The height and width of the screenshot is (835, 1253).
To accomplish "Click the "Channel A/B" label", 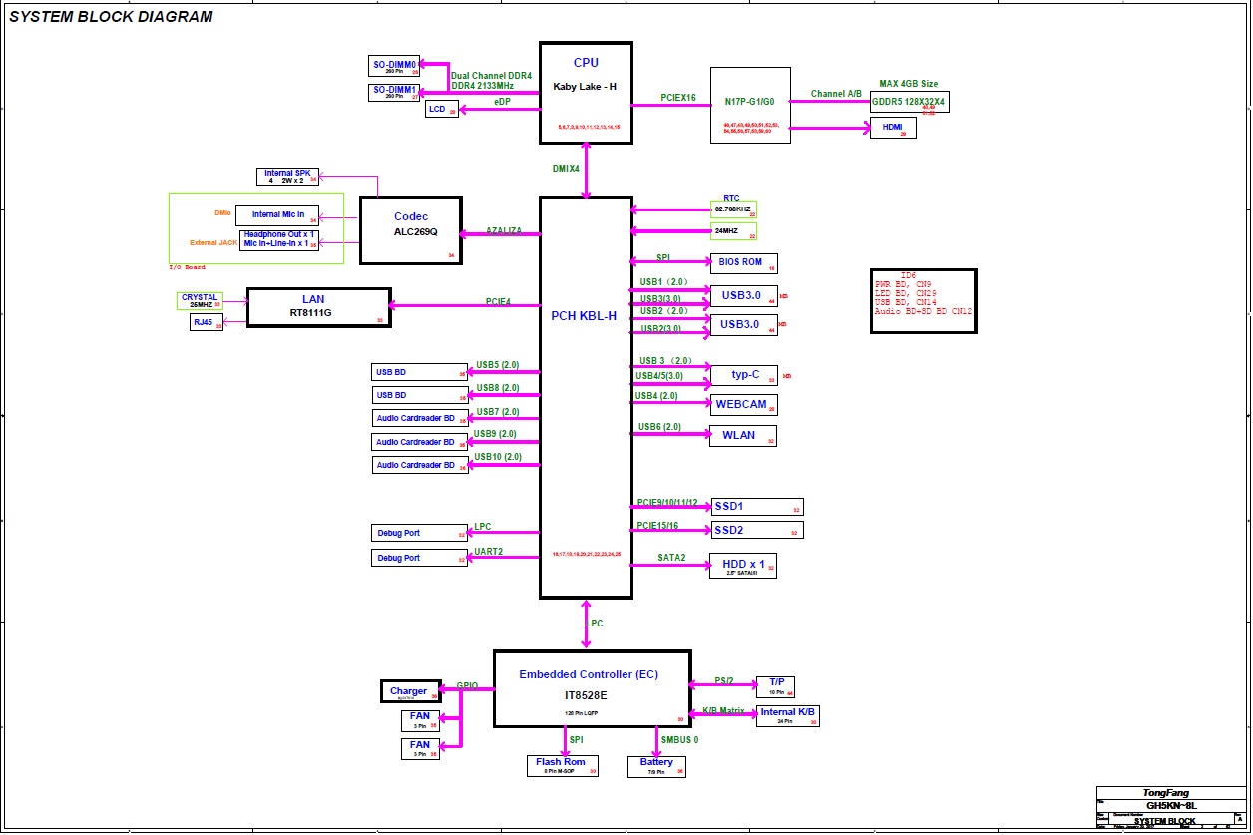I will tap(836, 93).
